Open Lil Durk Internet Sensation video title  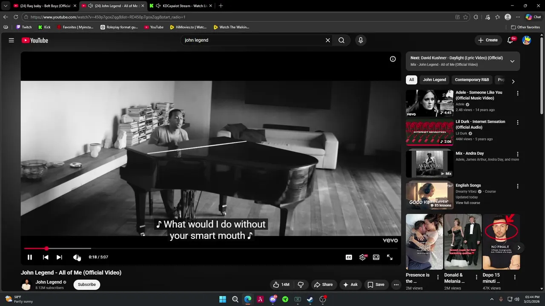480,125
